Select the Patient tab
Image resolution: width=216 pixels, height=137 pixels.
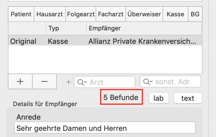pos(21,14)
